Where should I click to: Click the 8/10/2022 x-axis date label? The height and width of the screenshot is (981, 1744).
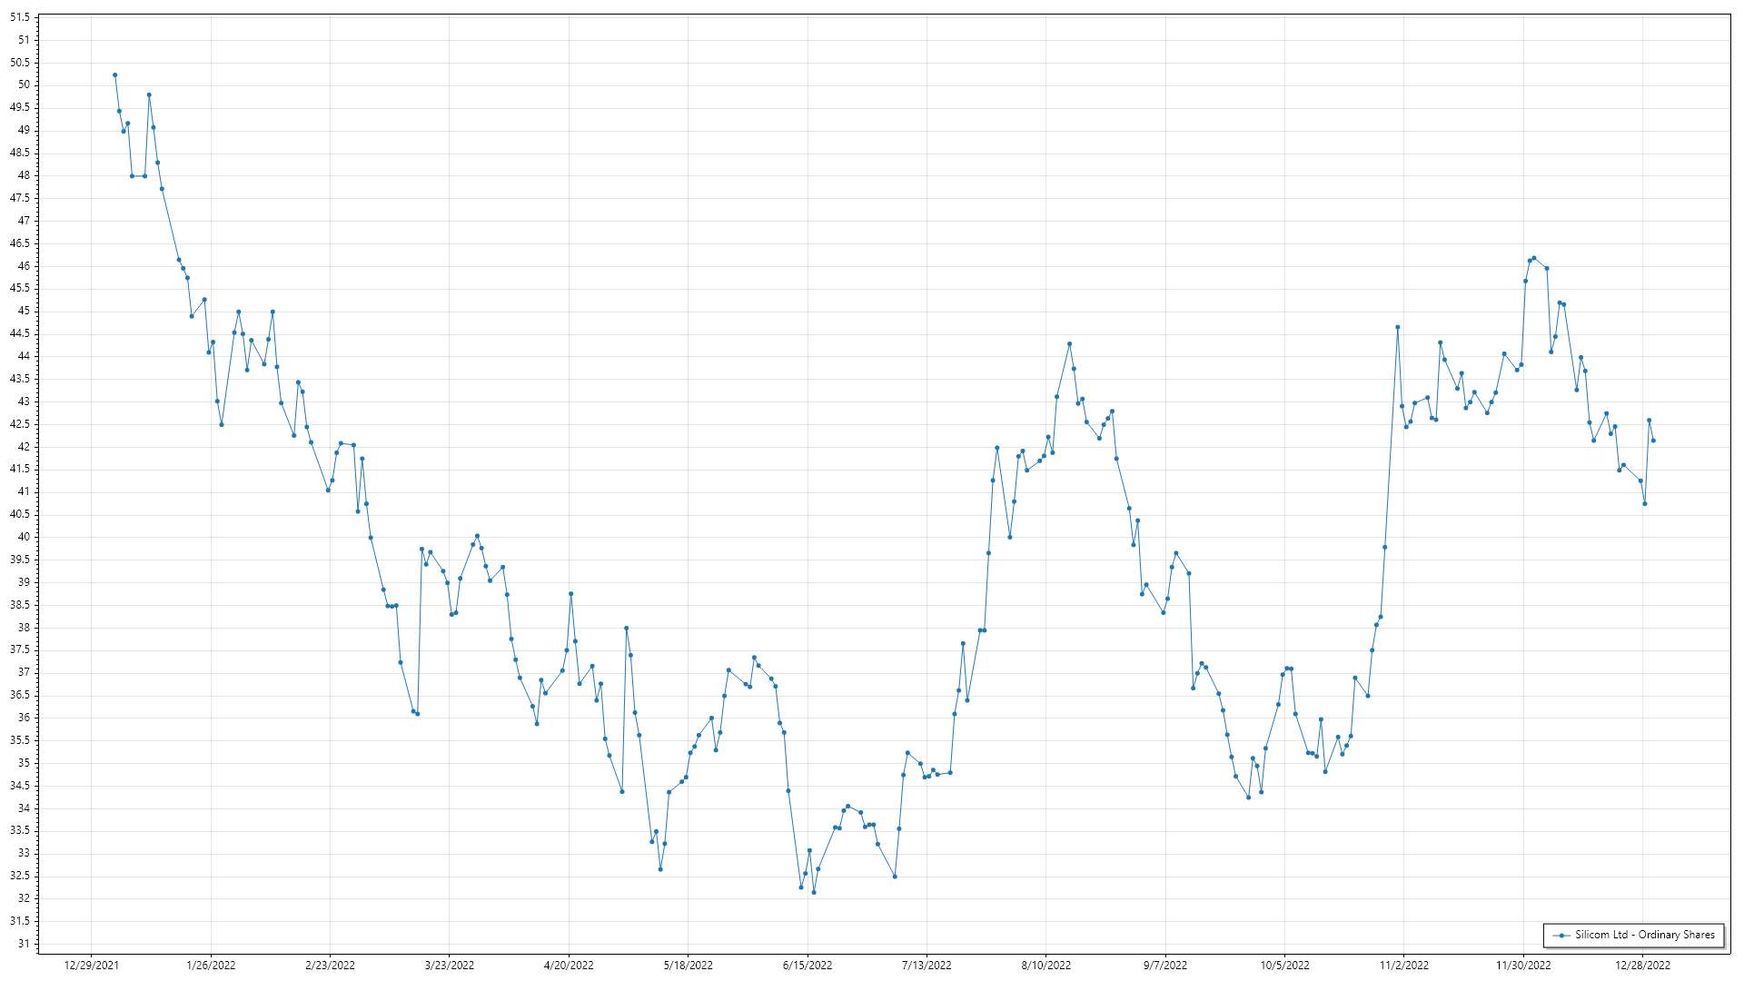click(x=1045, y=966)
